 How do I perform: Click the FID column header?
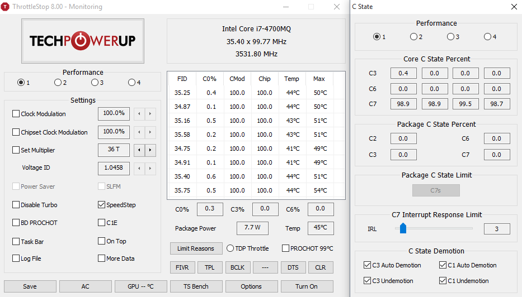182,79
